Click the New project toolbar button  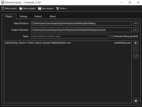tap(9, 8)
